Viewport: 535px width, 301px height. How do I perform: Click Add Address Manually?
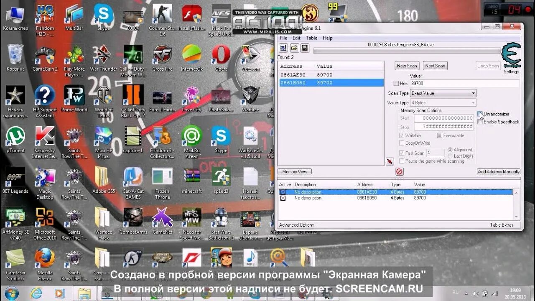[499, 171]
